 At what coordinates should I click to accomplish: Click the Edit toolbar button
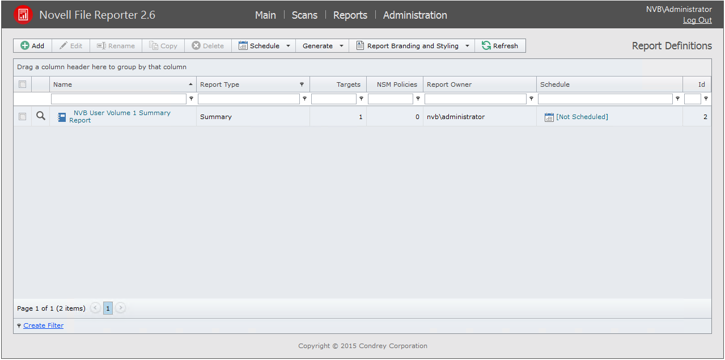click(71, 46)
